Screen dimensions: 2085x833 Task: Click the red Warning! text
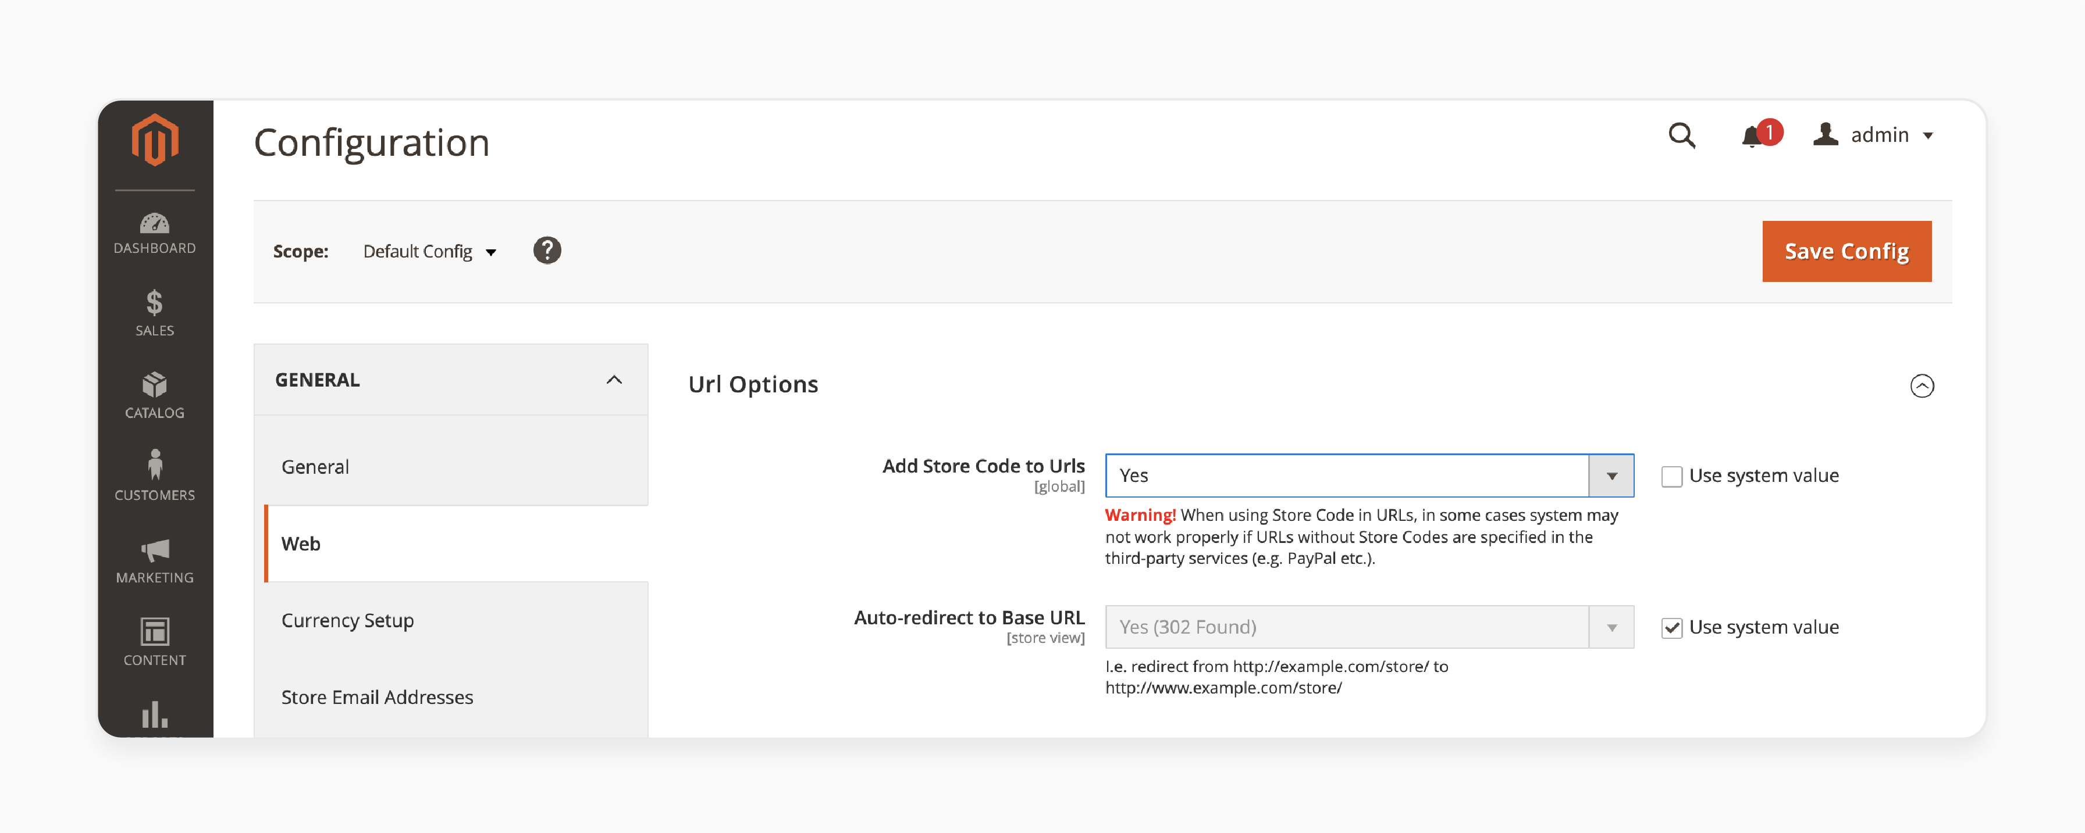click(x=1140, y=515)
